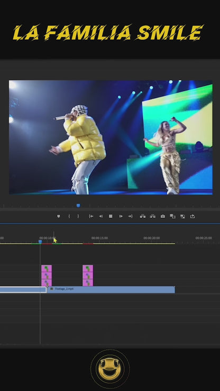Click the blue playhead on monitor scrubber
Screen dimensions: 220x391
pos(78,205)
